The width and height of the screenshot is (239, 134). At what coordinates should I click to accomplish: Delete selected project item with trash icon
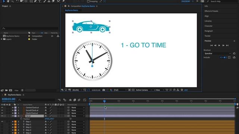pyautogui.click(x=22, y=90)
